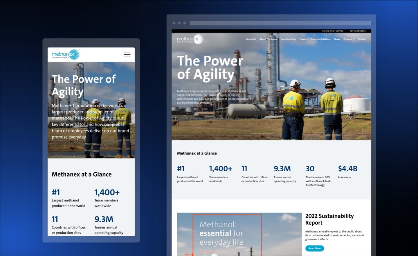The height and width of the screenshot is (256, 418).
Task: Click the desktop 'Tonnes annual operating capacity' label
Action: pos(285,179)
